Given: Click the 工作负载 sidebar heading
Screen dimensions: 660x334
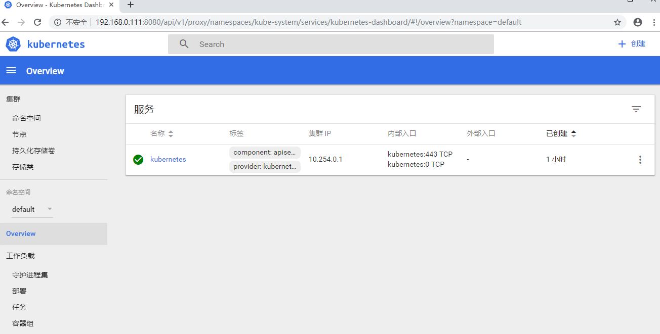Looking at the screenshot, I should [20, 256].
